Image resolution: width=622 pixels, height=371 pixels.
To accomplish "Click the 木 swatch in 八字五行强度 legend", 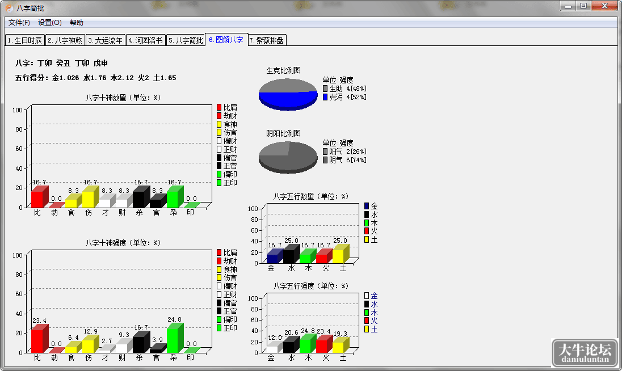I will pos(367,313).
